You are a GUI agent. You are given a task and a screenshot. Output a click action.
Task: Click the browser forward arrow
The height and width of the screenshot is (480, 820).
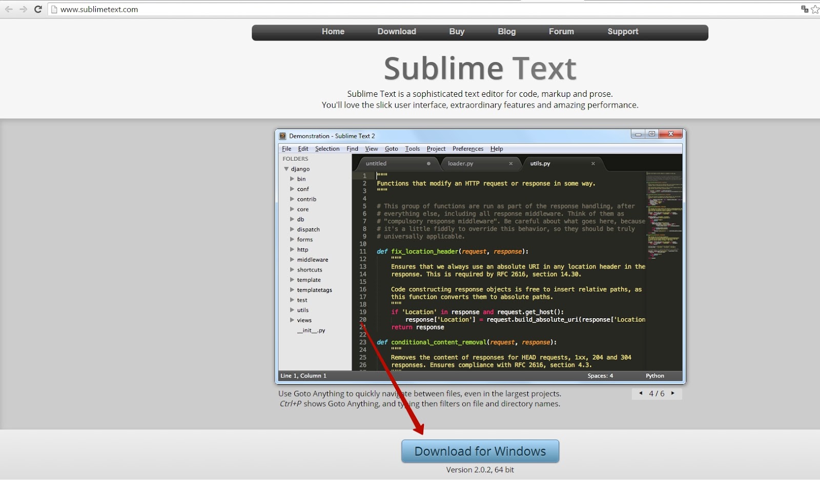23,9
